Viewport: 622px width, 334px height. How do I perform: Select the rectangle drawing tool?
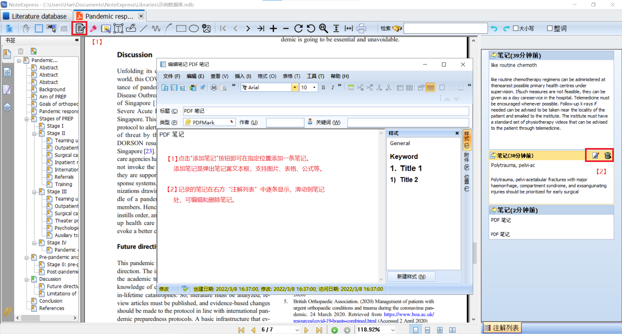pos(181,29)
